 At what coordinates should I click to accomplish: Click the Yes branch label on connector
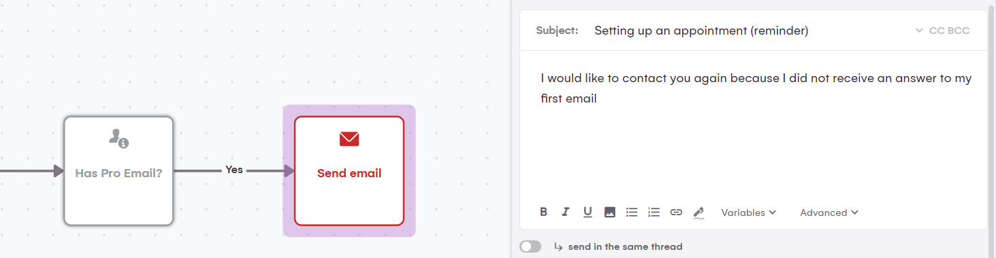click(x=234, y=170)
